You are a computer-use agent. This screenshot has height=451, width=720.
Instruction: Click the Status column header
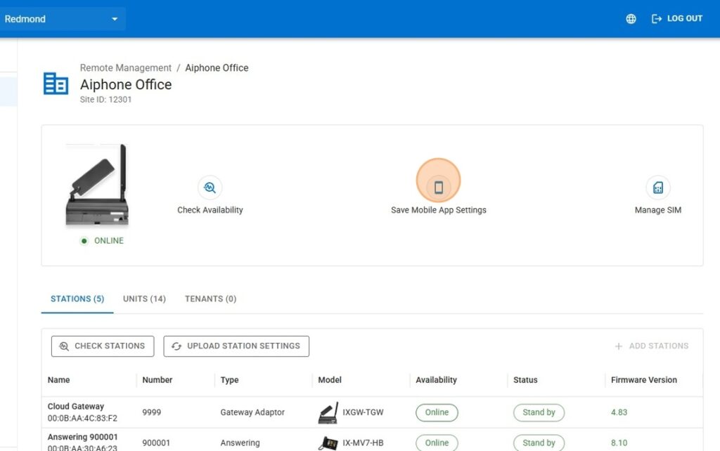click(x=525, y=380)
